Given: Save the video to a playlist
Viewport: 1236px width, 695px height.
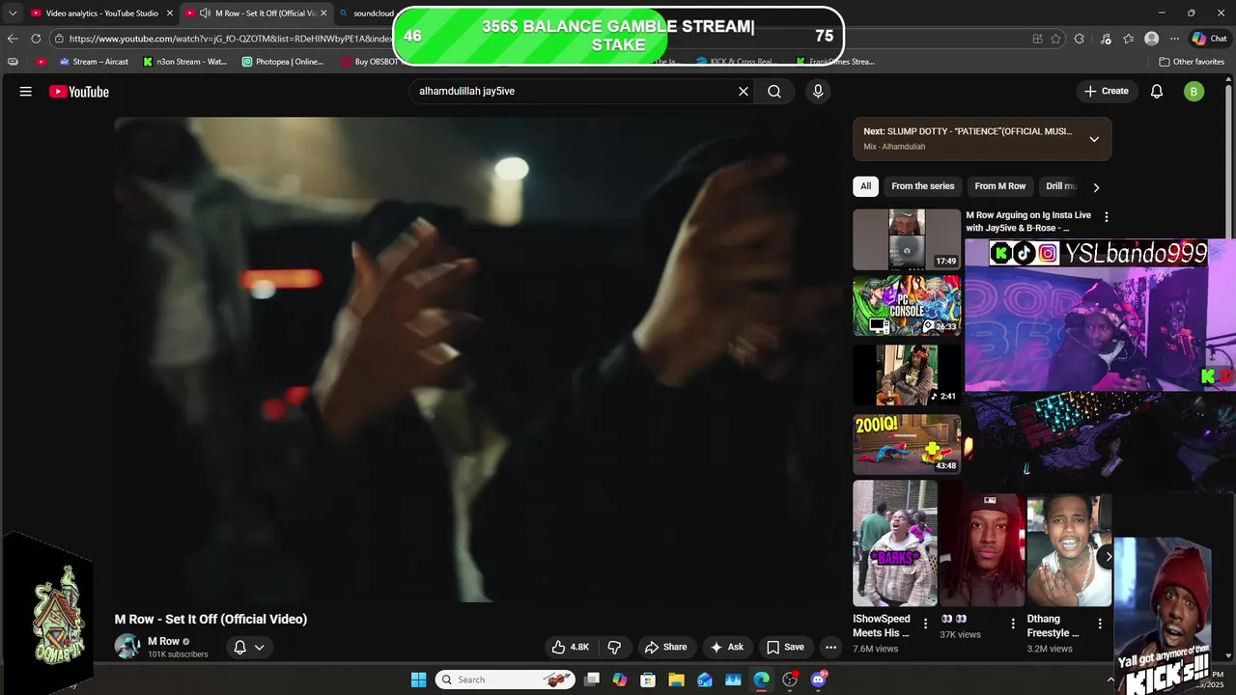Looking at the screenshot, I should (x=785, y=647).
